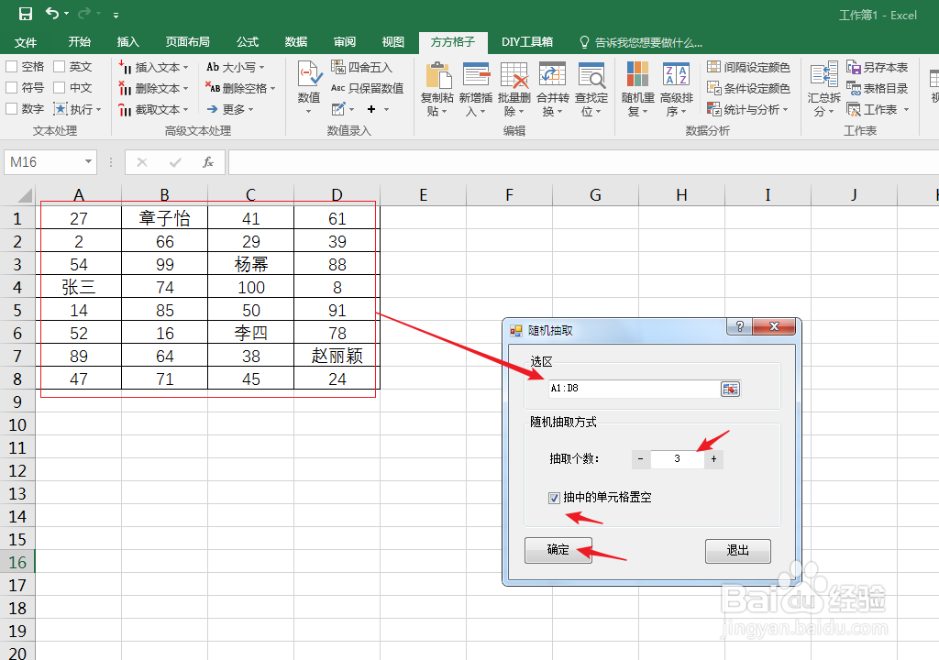This screenshot has height=660, width=939.
Task: Switch to the 页面布局 tab
Action: click(x=187, y=42)
